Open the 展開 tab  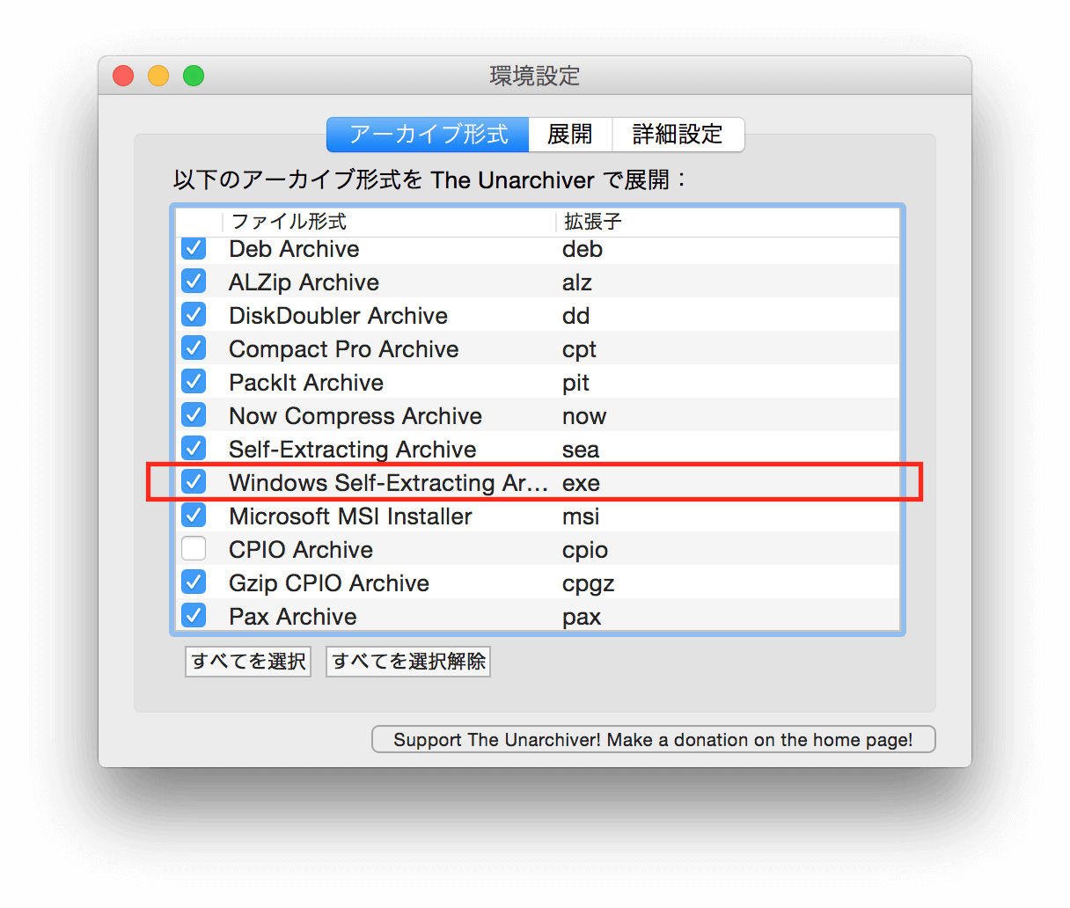click(570, 135)
